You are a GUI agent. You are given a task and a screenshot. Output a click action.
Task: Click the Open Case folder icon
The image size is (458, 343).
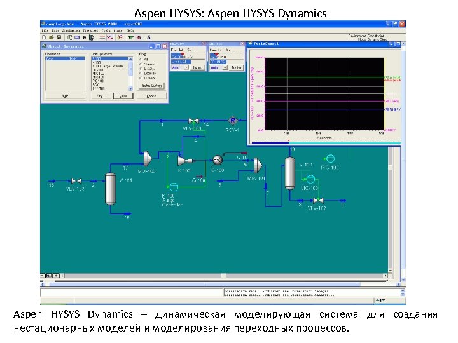pyautogui.click(x=52, y=37)
